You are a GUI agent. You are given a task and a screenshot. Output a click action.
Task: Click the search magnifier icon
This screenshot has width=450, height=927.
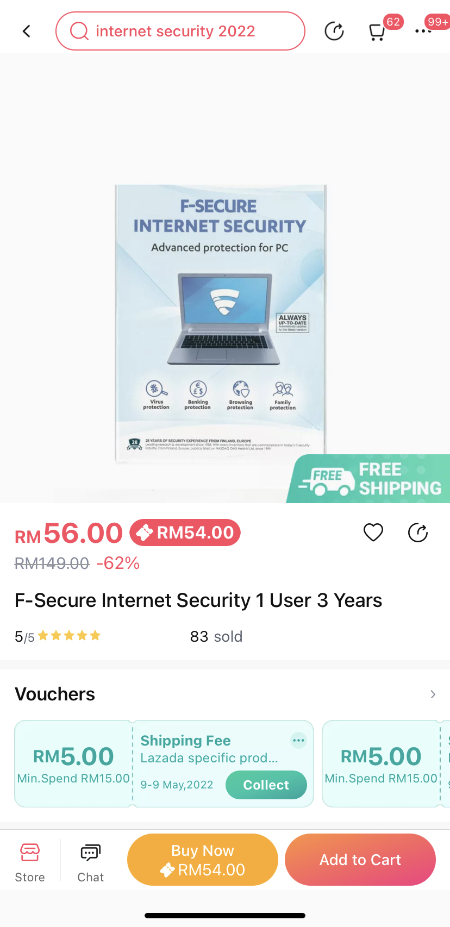(79, 32)
